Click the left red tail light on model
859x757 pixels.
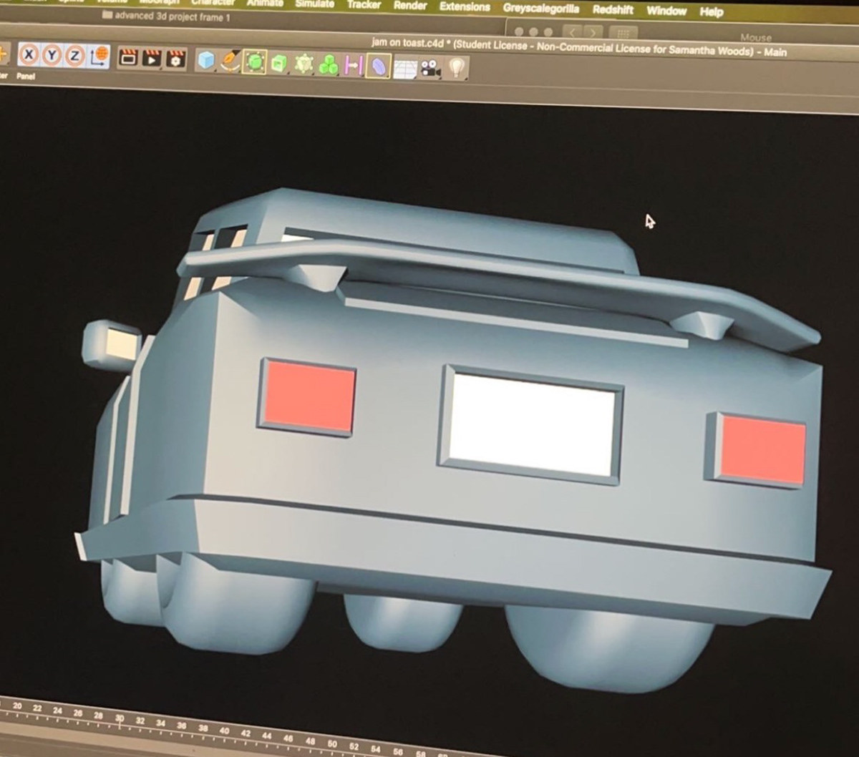point(309,397)
